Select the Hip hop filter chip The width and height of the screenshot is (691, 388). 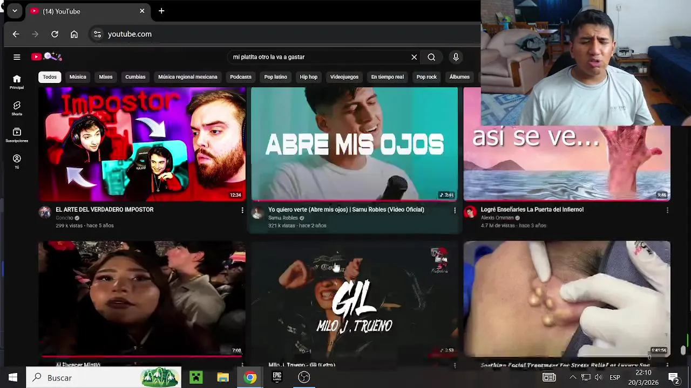(x=309, y=77)
